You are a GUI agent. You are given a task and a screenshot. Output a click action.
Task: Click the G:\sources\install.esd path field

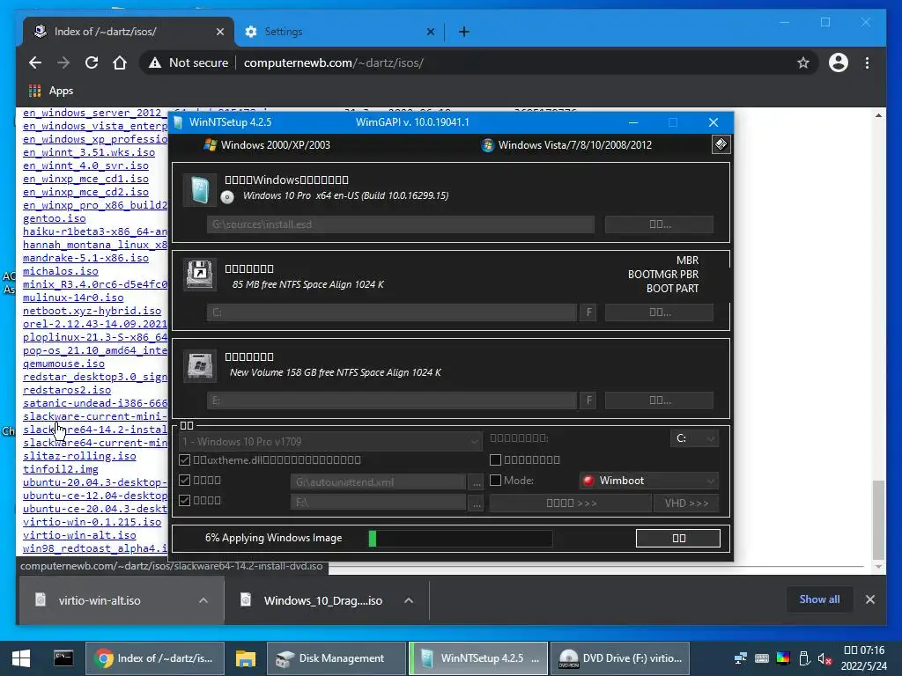tap(401, 224)
